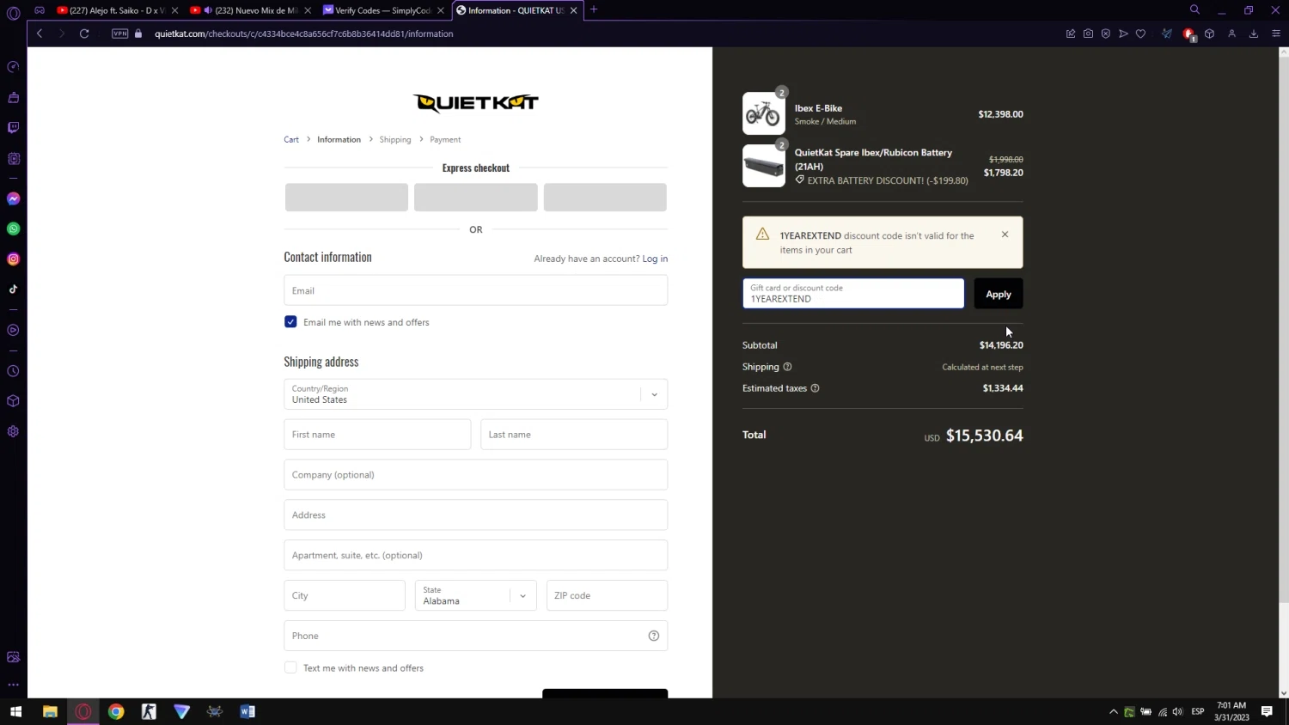Screen dimensions: 1289x725
Task: Toggle Text me with news and offers
Action: (290, 667)
